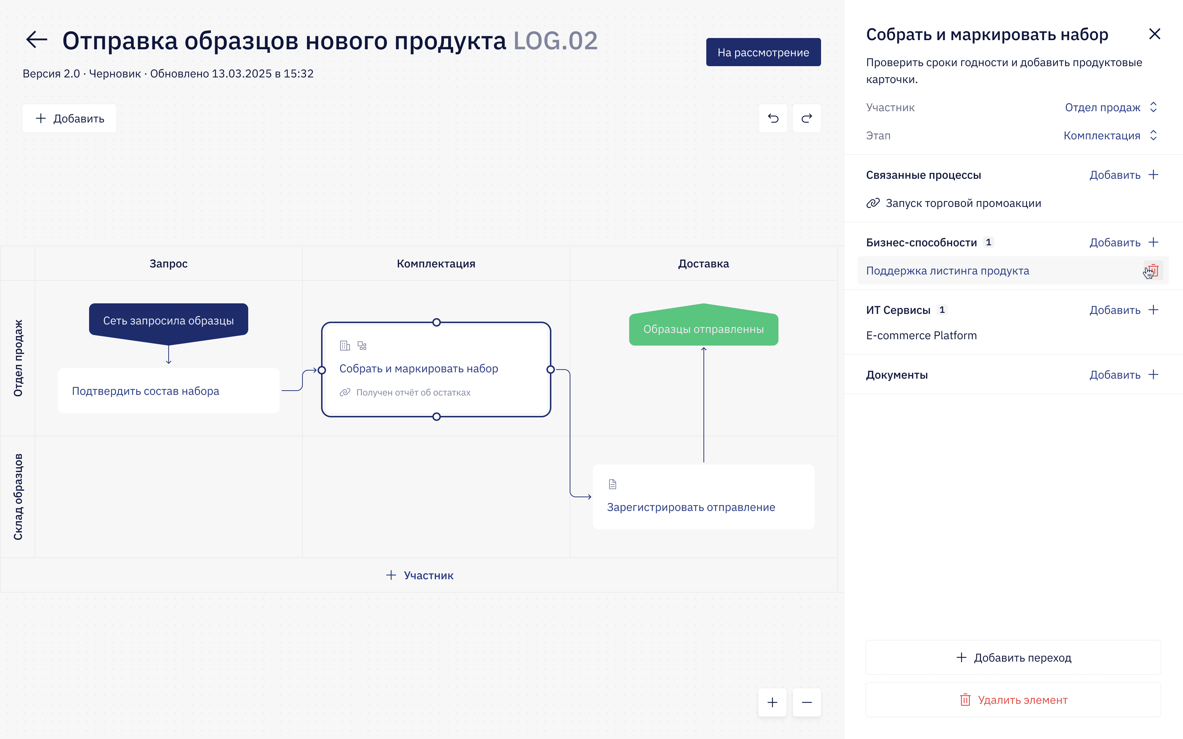The image size is (1183, 739).
Task: Zoom out with the minus button
Action: 807,702
